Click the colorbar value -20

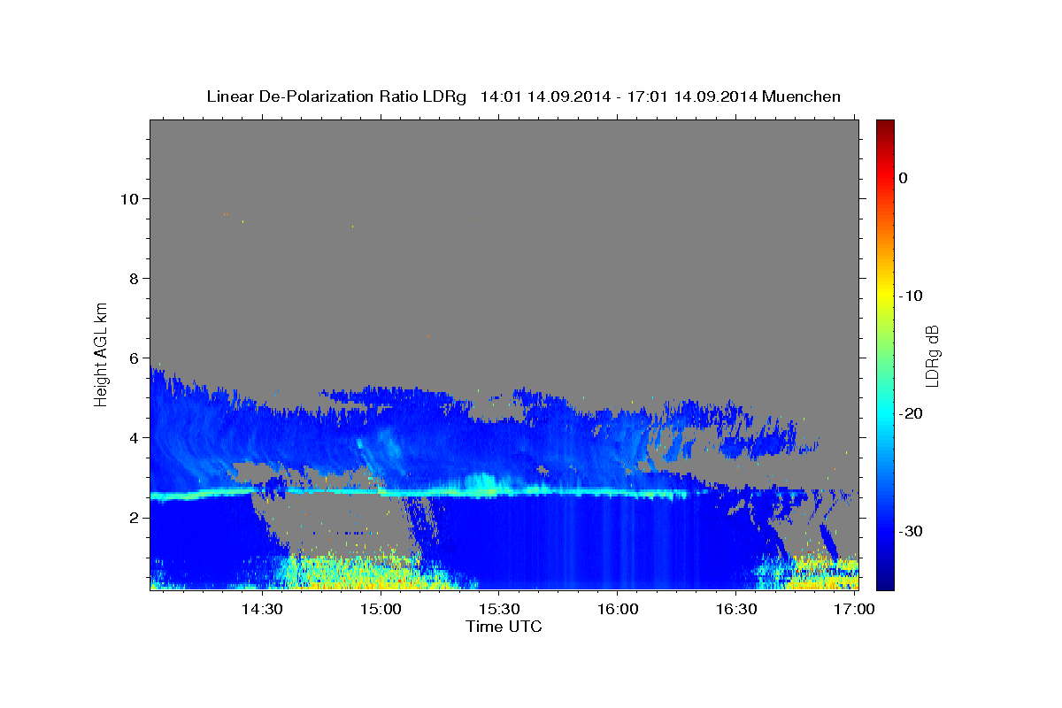910,413
